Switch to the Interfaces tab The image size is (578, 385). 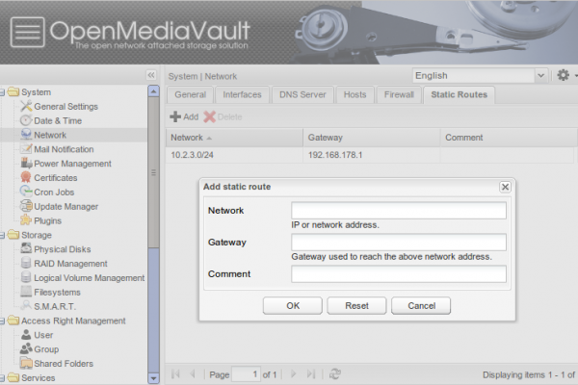click(x=242, y=94)
